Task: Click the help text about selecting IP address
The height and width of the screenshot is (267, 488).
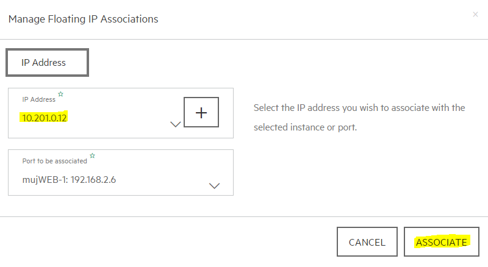Action: click(359, 117)
